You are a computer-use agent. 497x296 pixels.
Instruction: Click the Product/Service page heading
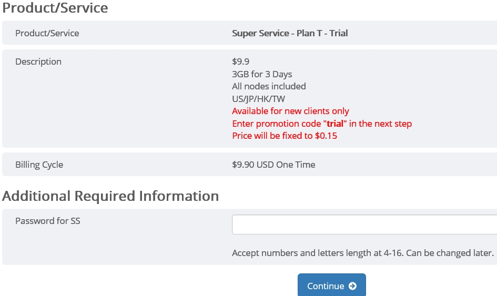tap(55, 7)
